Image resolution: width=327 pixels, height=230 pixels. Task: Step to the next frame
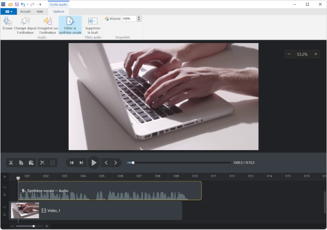point(115,163)
